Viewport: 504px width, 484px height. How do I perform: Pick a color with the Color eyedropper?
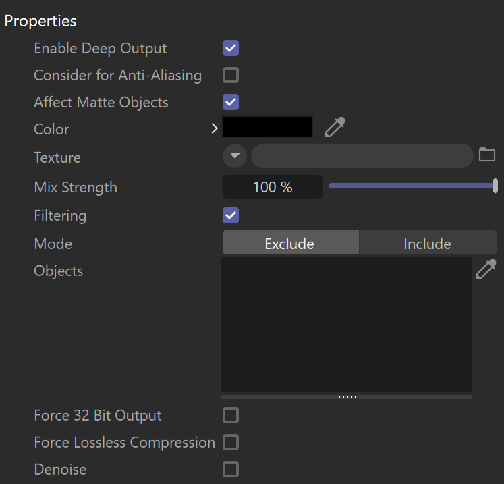click(x=335, y=128)
